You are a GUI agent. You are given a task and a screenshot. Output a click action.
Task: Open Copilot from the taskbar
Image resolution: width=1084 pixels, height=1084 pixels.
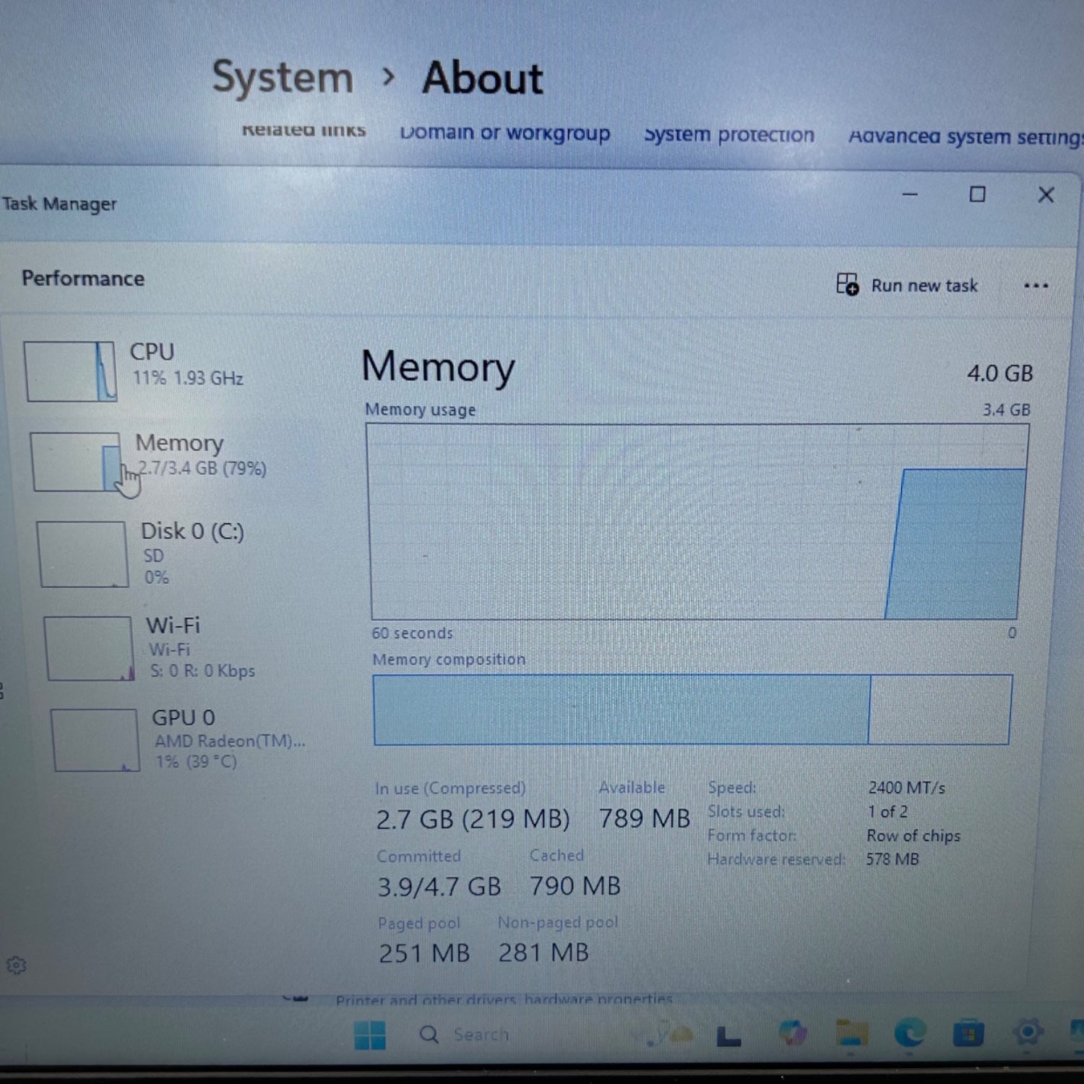793,1033
